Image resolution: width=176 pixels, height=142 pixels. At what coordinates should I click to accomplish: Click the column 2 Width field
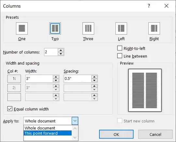[x=39, y=88]
